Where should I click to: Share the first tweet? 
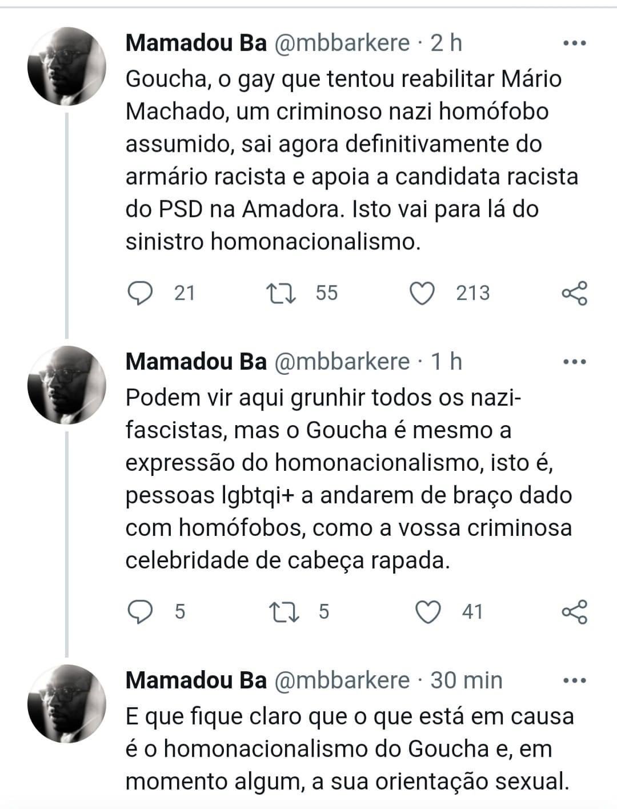[x=574, y=293]
